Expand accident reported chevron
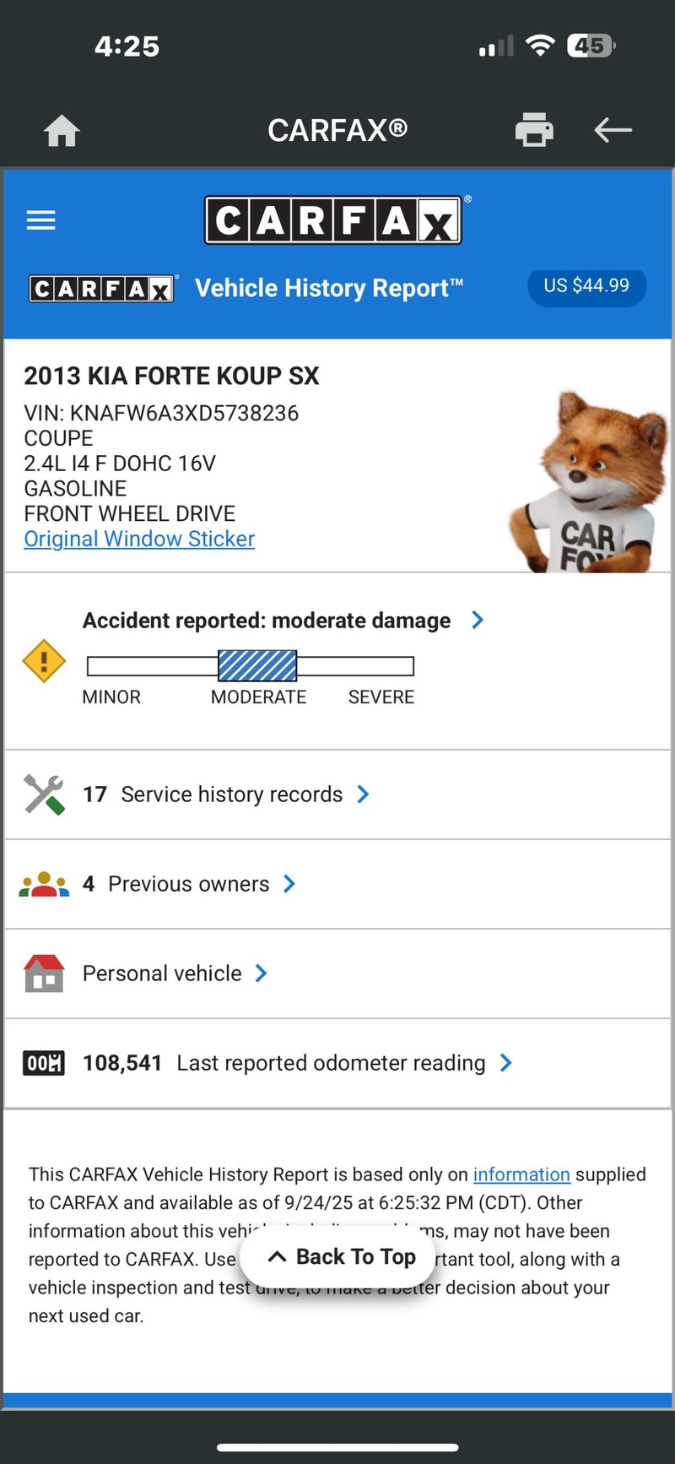675x1464 pixels. click(478, 620)
